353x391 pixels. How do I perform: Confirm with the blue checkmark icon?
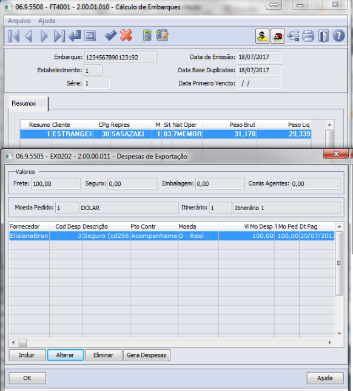click(x=110, y=35)
